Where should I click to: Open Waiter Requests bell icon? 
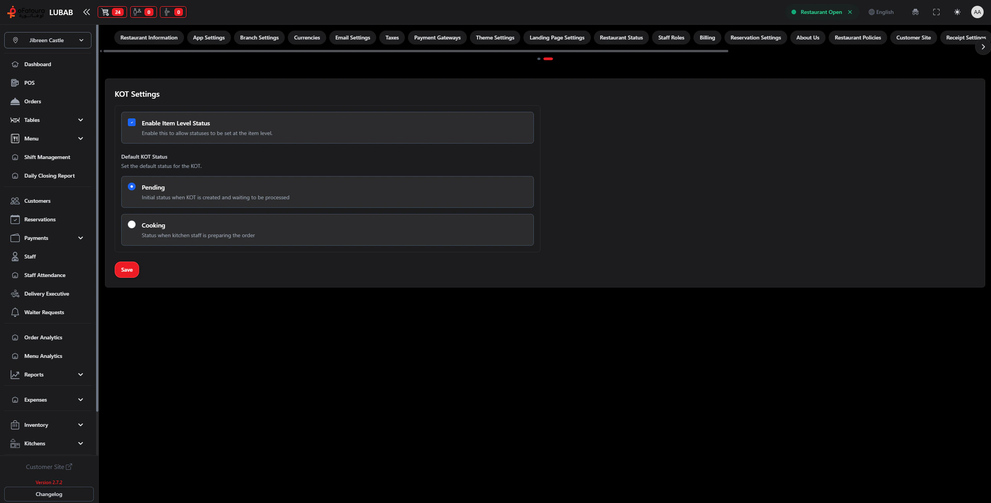tap(15, 312)
